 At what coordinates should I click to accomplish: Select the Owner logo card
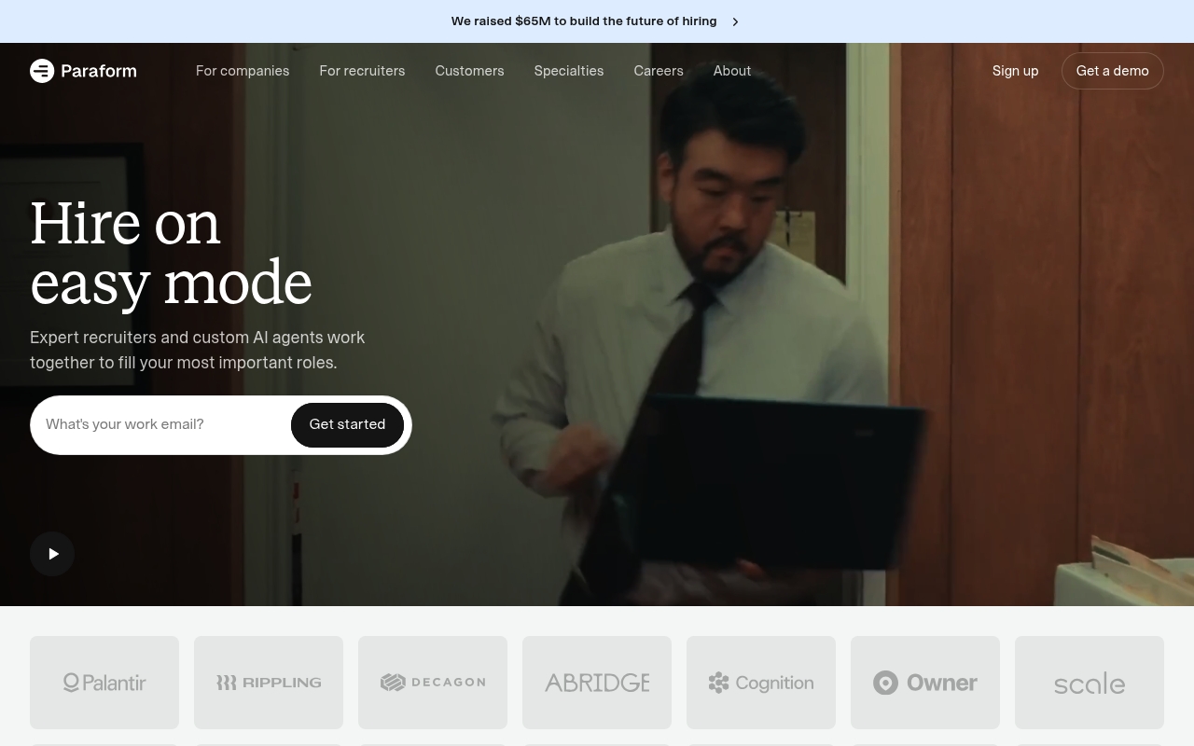pos(925,683)
